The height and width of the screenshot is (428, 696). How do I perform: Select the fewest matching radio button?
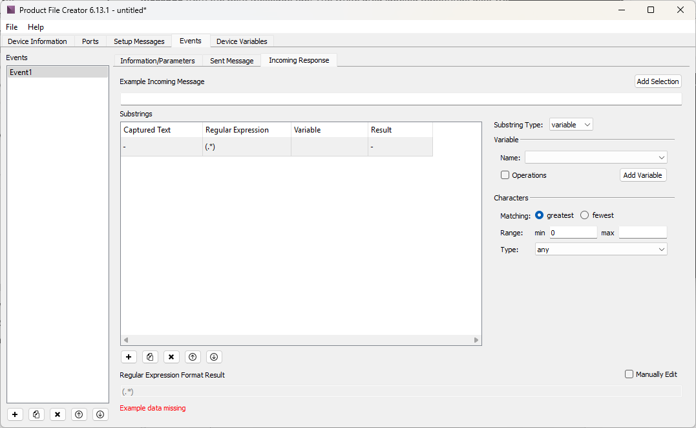pyautogui.click(x=585, y=215)
